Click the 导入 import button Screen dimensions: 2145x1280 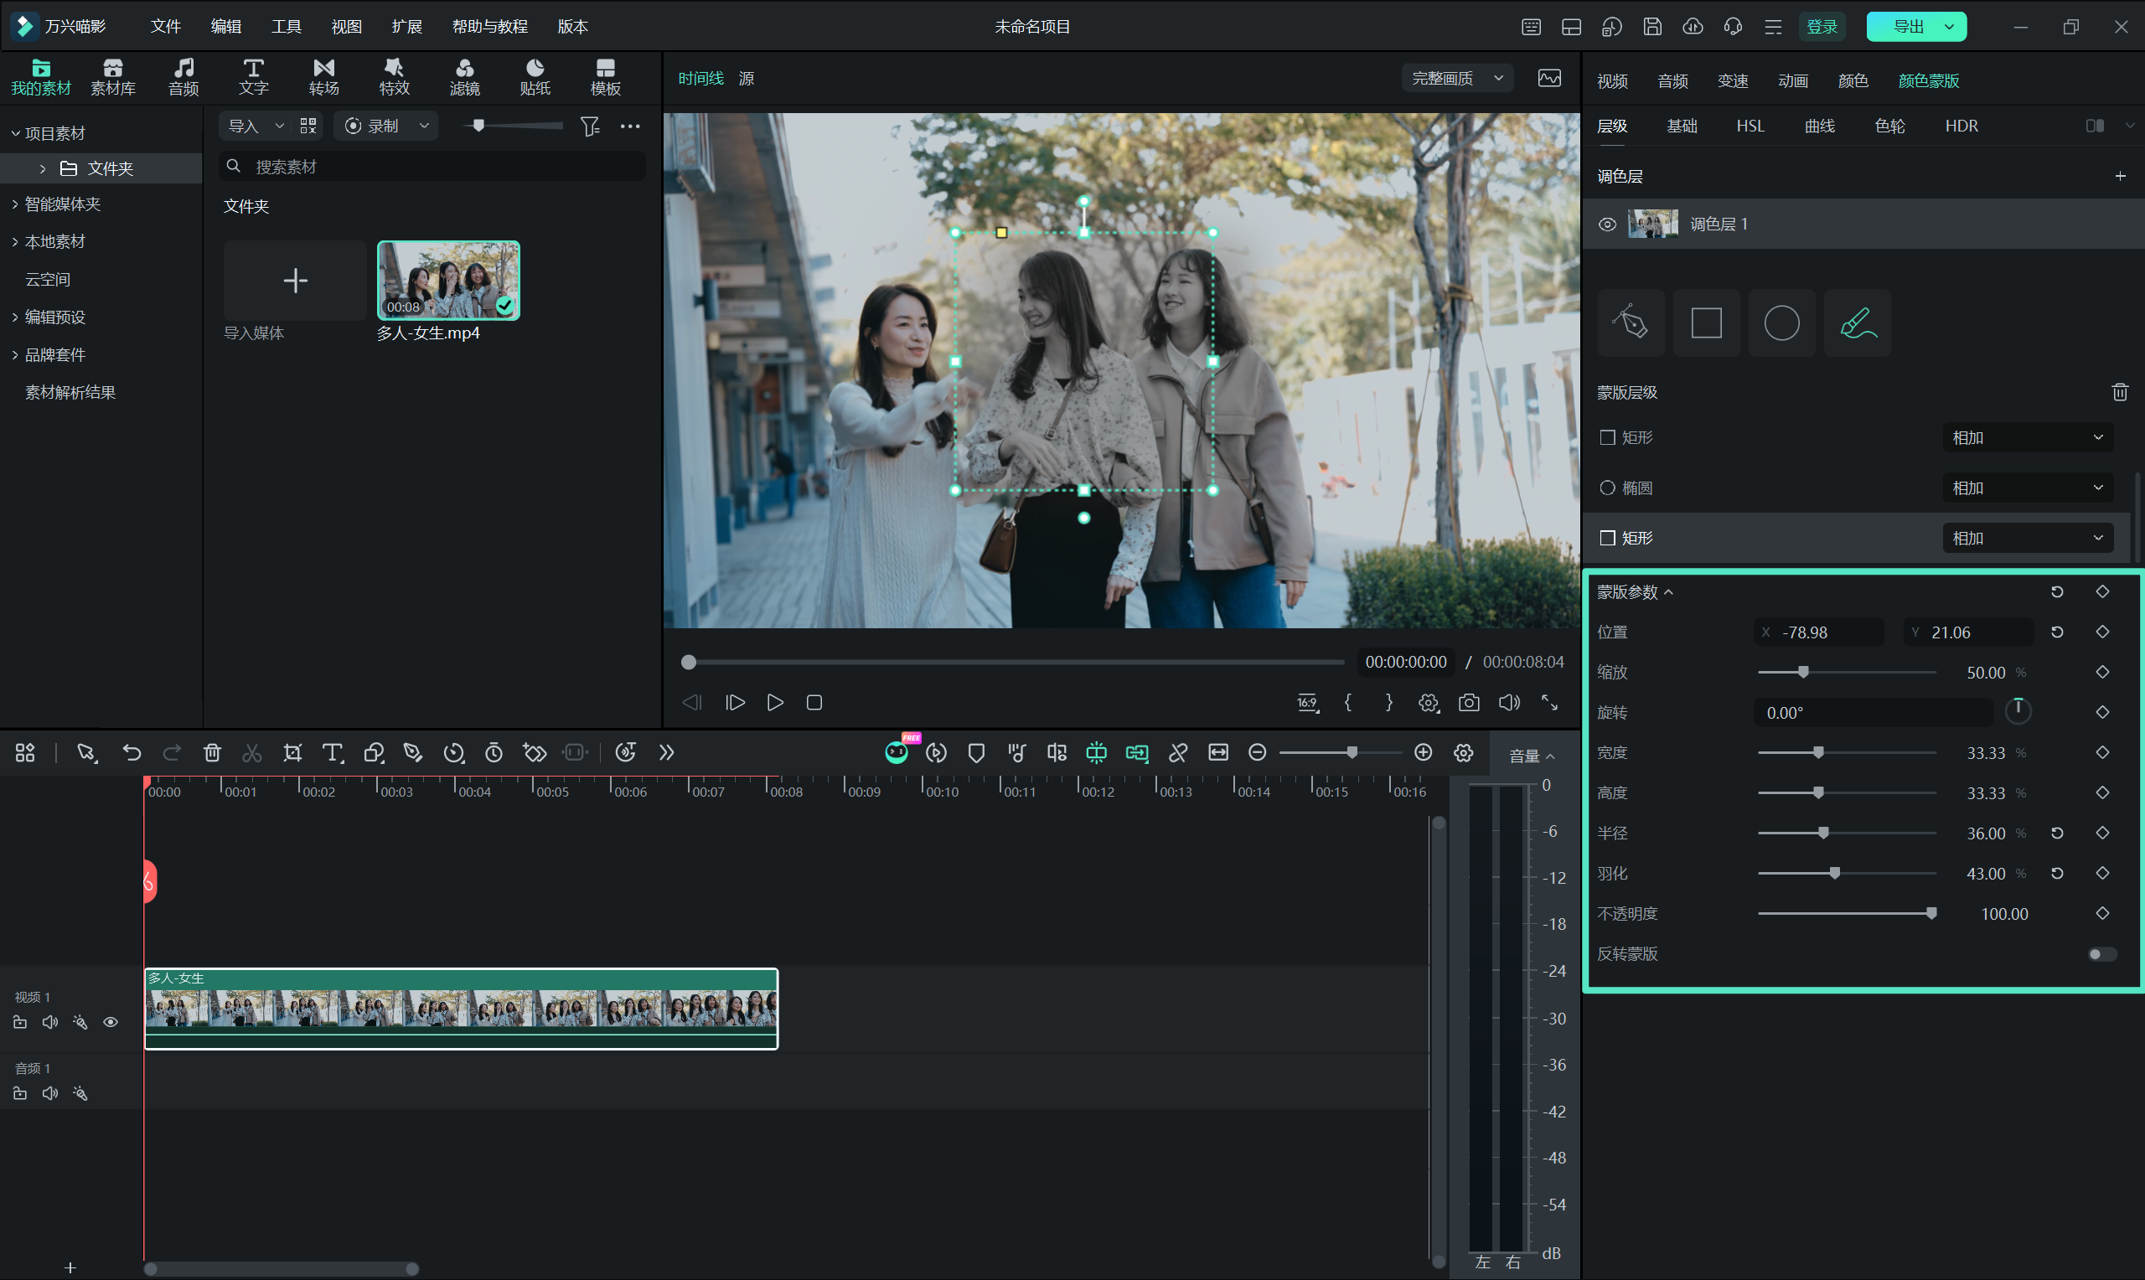(x=244, y=126)
